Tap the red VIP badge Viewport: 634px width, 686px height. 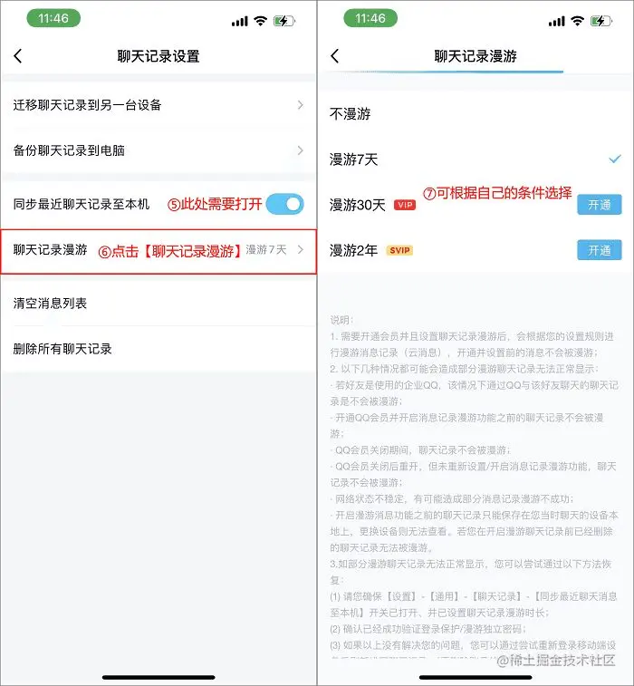405,205
